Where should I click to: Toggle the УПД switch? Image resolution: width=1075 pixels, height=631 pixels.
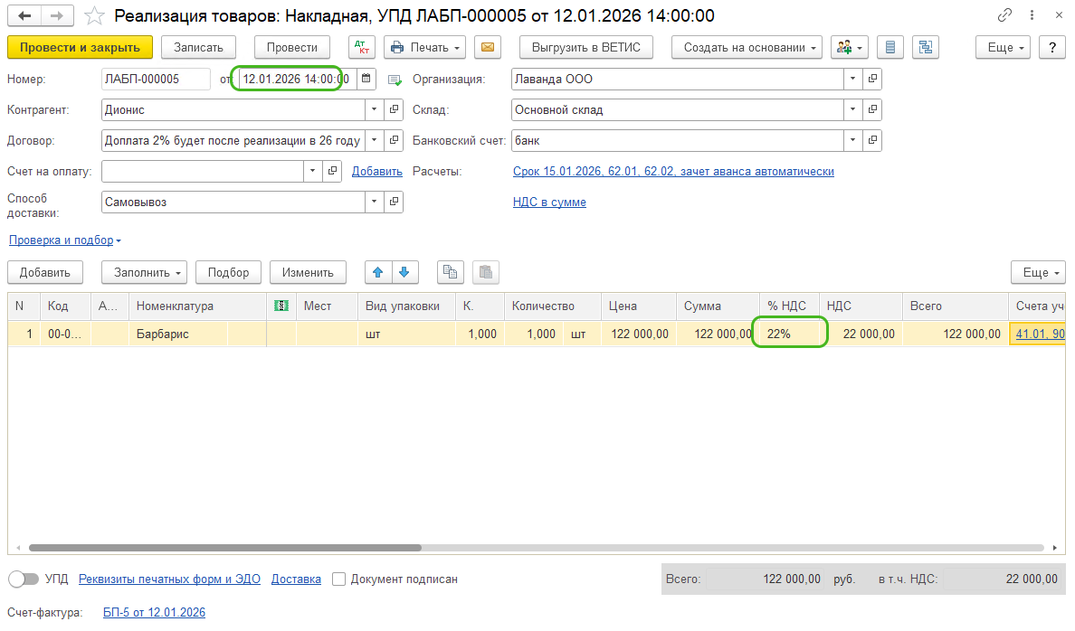24,579
